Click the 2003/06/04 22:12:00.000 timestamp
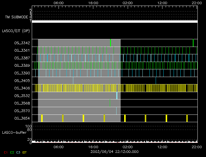Screen dimensions: 206x157 [x=114, y=151]
